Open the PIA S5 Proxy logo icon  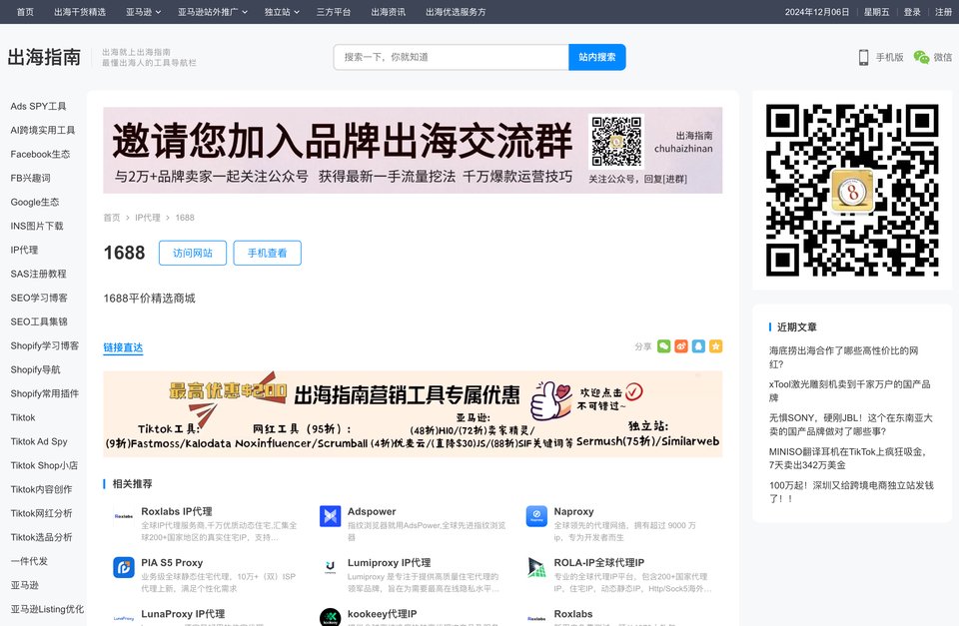point(124,568)
